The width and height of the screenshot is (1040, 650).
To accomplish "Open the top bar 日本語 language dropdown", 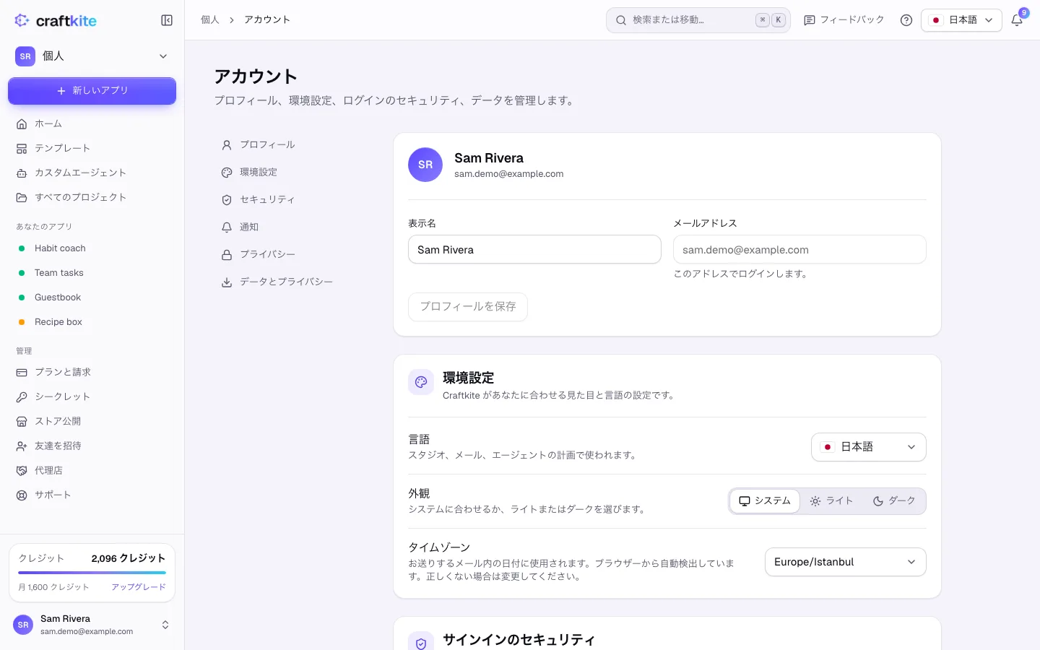I will click(x=961, y=20).
